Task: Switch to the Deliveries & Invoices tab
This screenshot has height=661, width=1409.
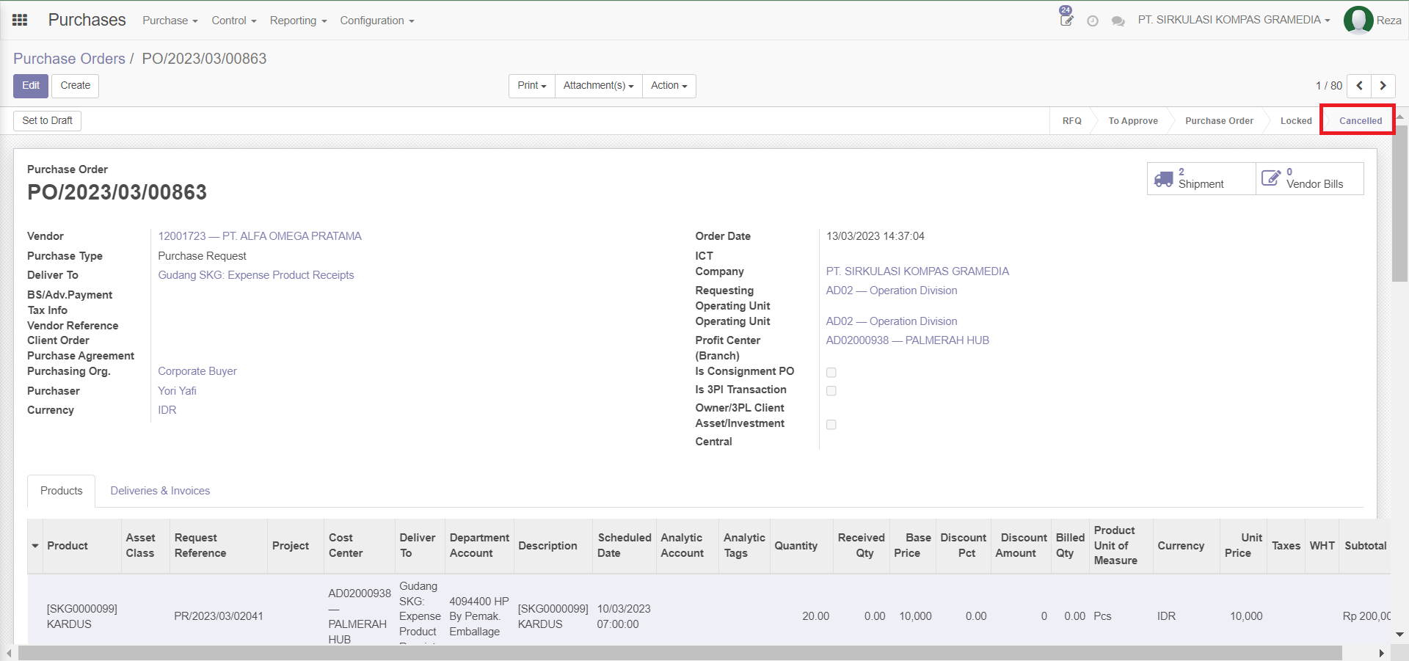Action: (x=160, y=491)
